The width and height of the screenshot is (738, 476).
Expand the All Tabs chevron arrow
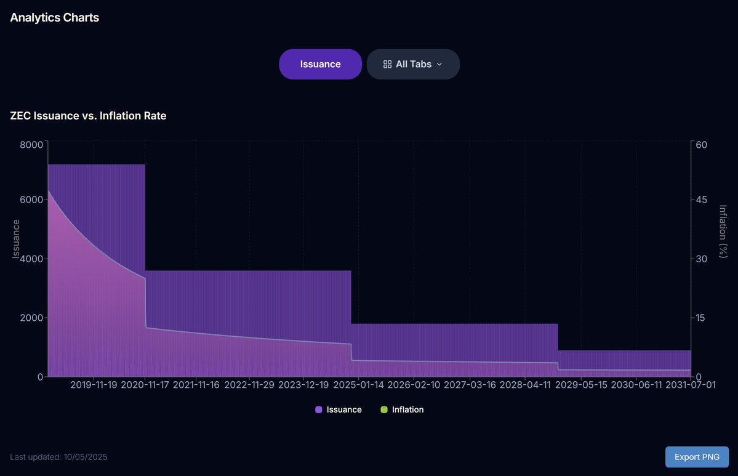click(x=439, y=64)
